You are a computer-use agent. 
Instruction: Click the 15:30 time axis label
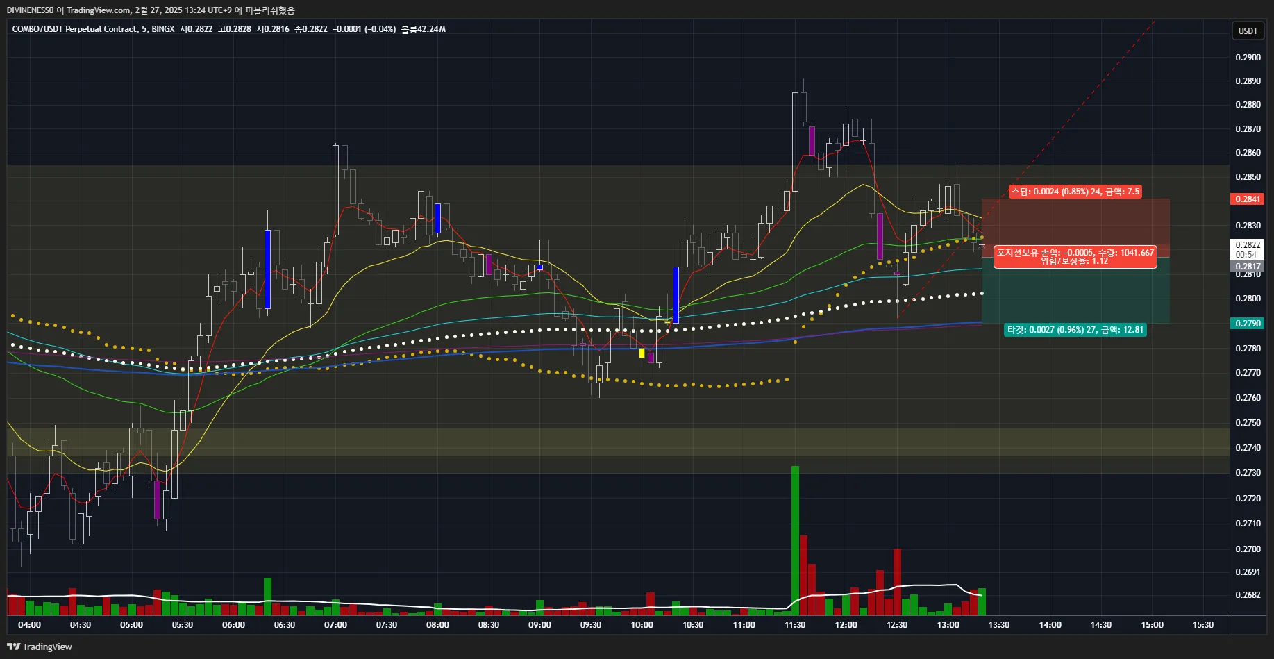(1203, 625)
